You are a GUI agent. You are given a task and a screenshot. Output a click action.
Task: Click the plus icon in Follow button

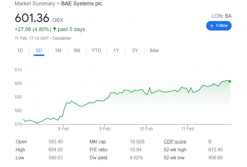tap(212, 26)
